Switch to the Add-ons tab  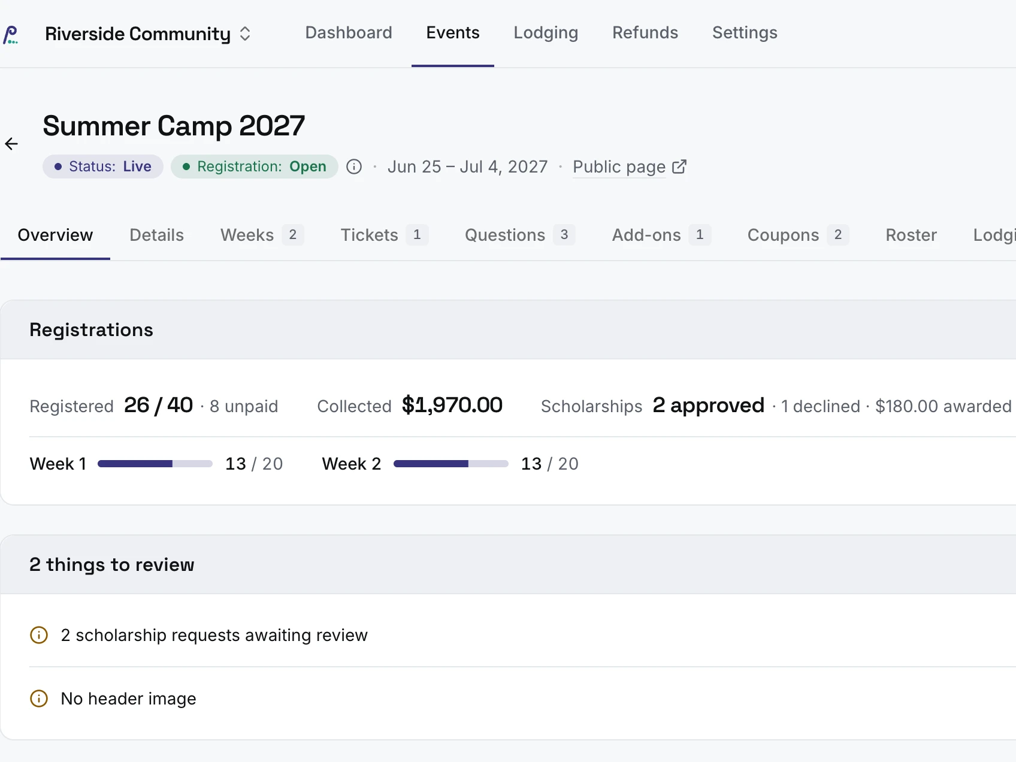661,235
